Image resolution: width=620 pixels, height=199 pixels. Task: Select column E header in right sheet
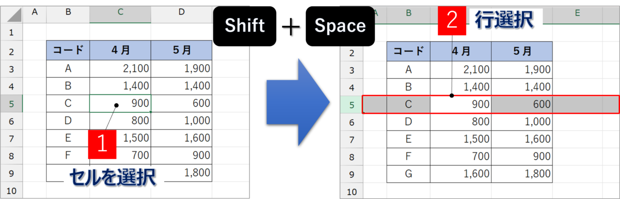click(x=577, y=14)
